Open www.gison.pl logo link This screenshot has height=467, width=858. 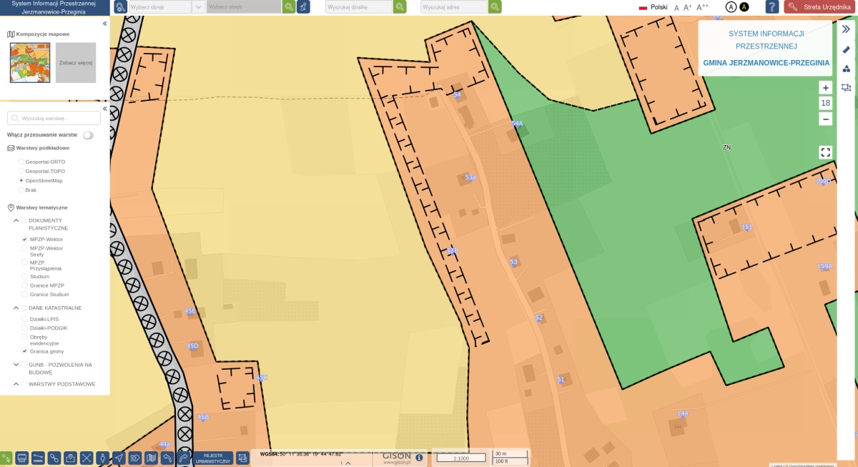(398, 458)
